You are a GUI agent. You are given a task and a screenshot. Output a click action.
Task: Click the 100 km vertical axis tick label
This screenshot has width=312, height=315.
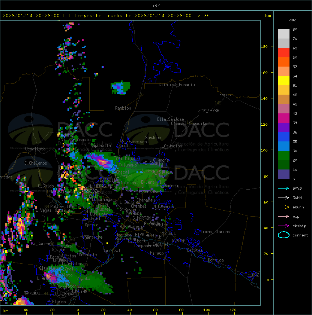coord(264,150)
